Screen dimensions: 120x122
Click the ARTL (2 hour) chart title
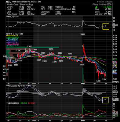(14, 34)
